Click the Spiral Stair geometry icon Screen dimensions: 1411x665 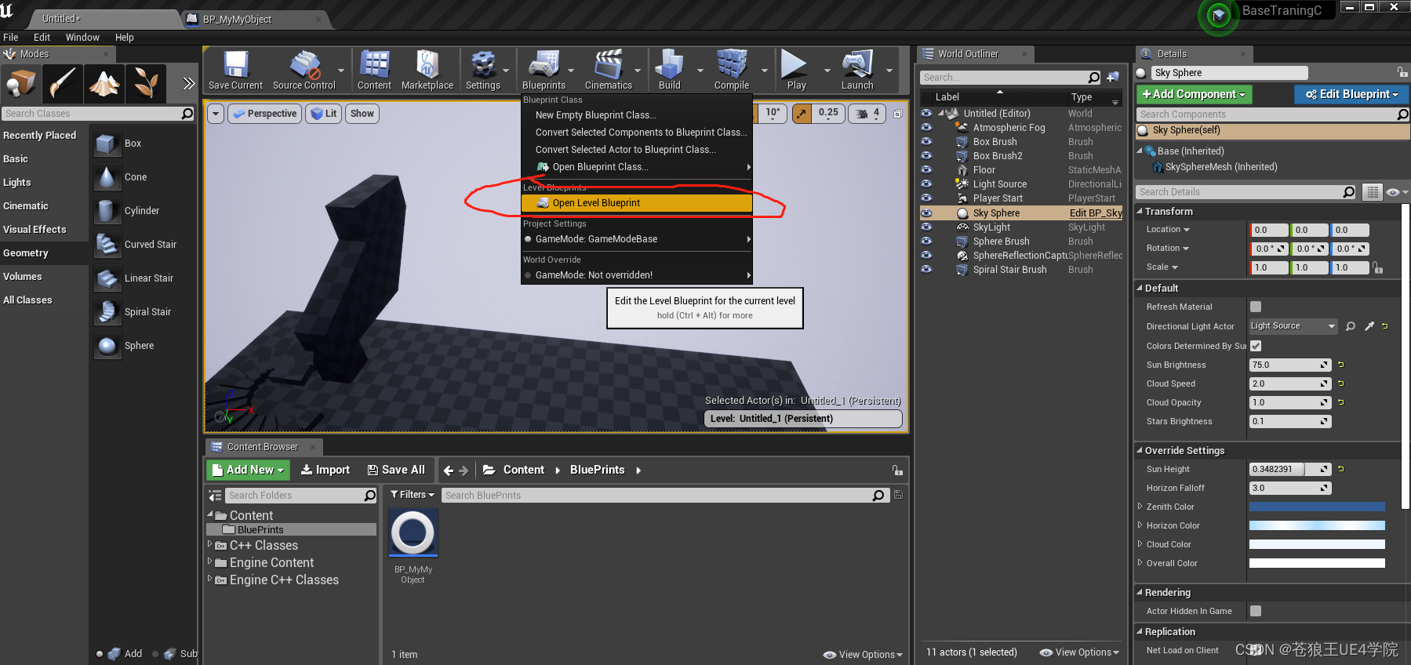coord(107,312)
